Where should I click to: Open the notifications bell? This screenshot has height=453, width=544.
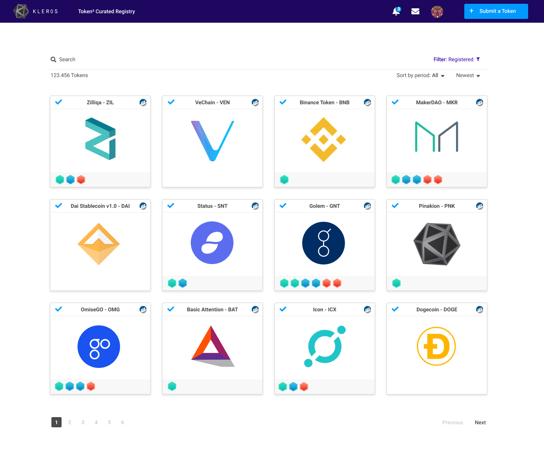[x=396, y=11]
